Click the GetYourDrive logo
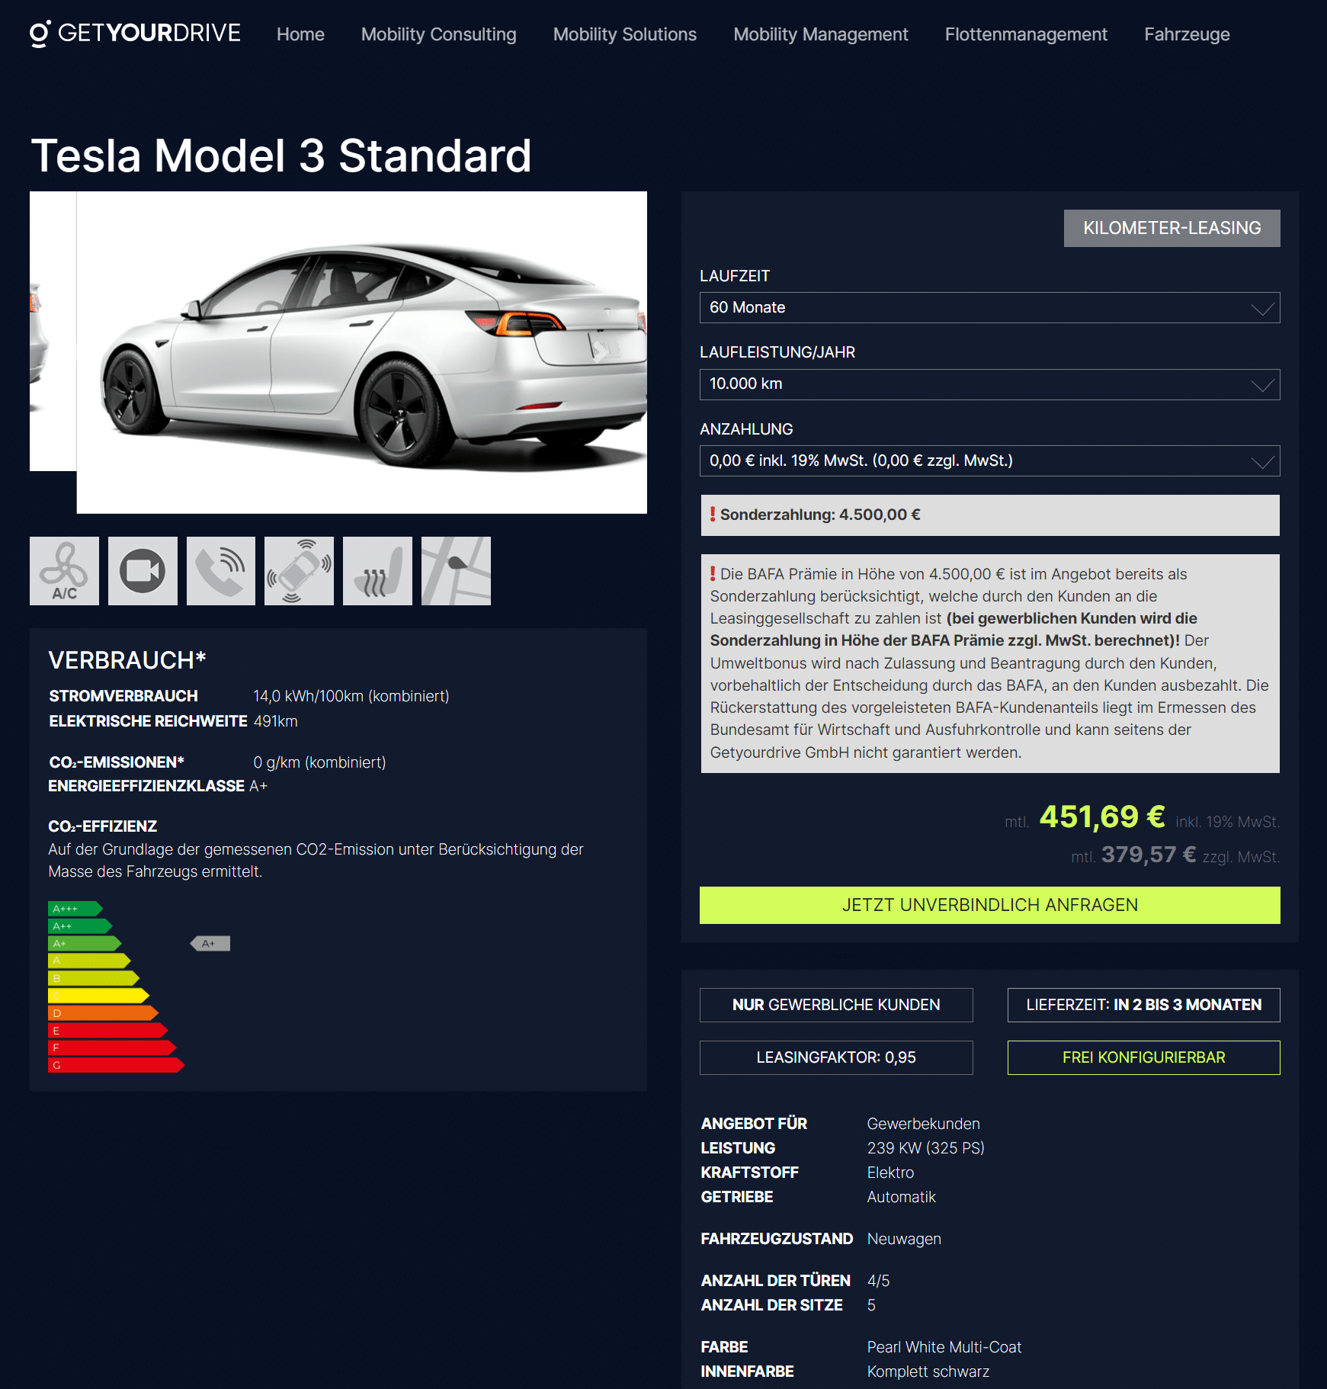This screenshot has height=1389, width=1327. 135,34
